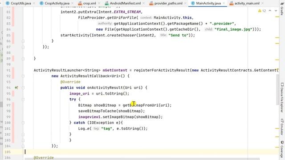Collapse the ActivityResultCallback block at line 92
The height and width of the screenshot is (160, 285).
[x=23, y=76]
